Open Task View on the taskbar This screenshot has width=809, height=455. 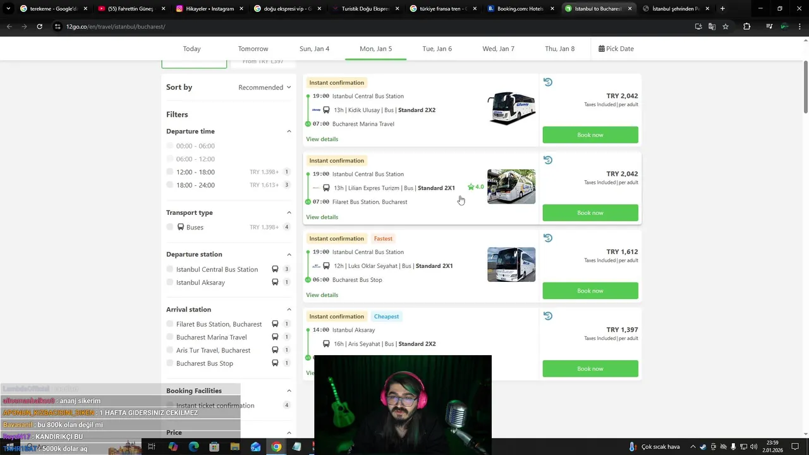pos(152,447)
